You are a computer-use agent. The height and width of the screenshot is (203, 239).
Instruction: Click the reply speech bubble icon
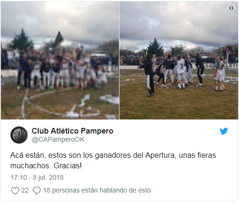tap(37, 191)
